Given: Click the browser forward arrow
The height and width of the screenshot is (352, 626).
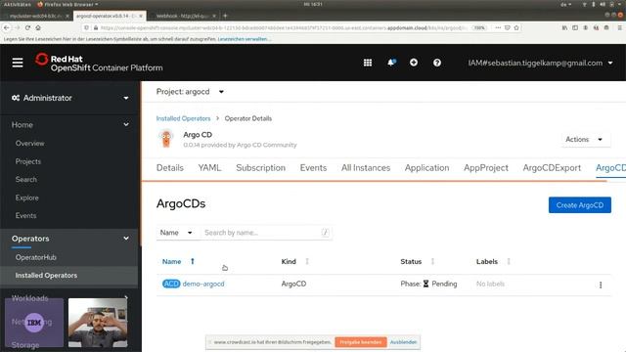Looking at the screenshot, I should click(17, 27).
